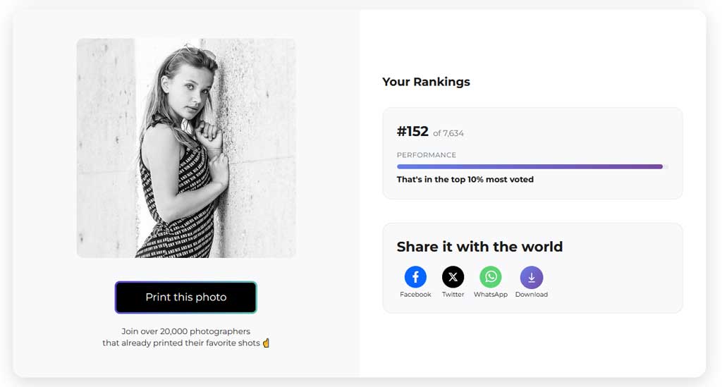722x387 pixels.
Task: Select the Facebook text label
Action: 415,295
